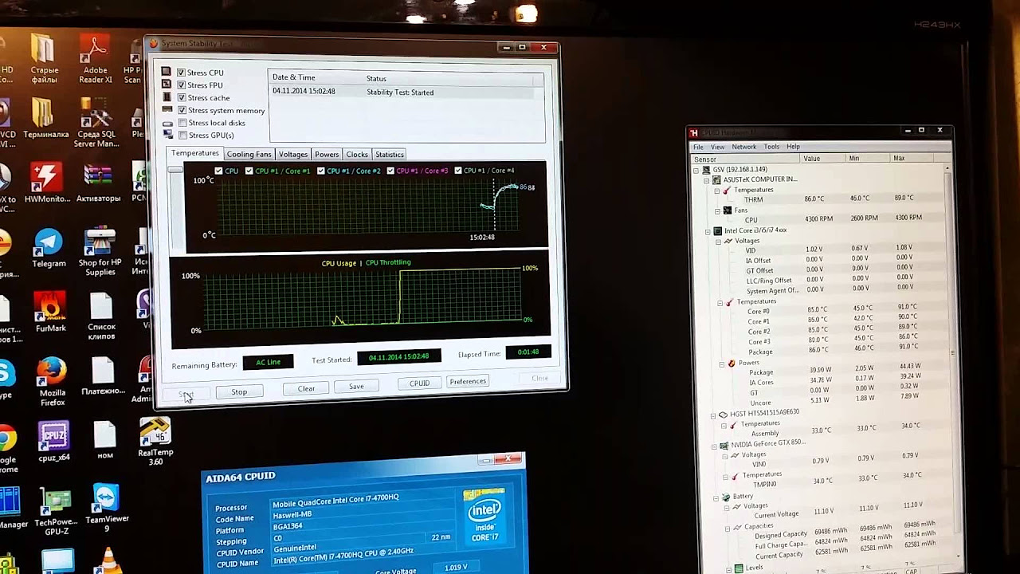Click the Intel Core i7 logo in CPUID

484,515
